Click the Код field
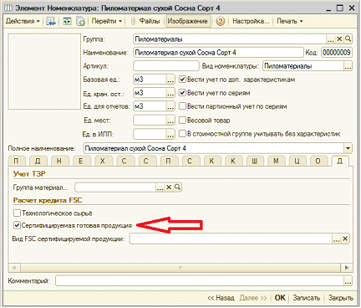361x308 pixels. [337, 53]
